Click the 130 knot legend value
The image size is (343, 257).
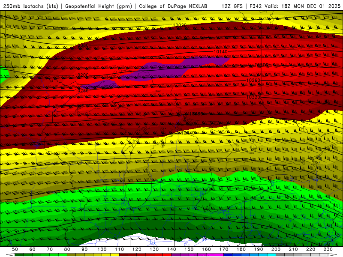coord(154,249)
